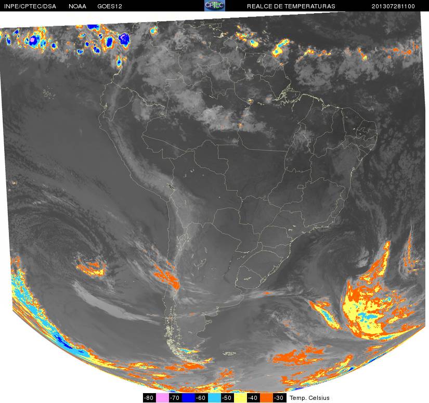Click the -40 legend value label
The image size is (429, 403).
(253, 398)
